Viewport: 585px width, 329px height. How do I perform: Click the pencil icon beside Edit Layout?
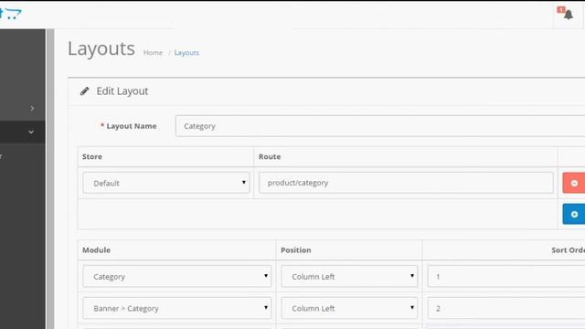pyautogui.click(x=85, y=91)
